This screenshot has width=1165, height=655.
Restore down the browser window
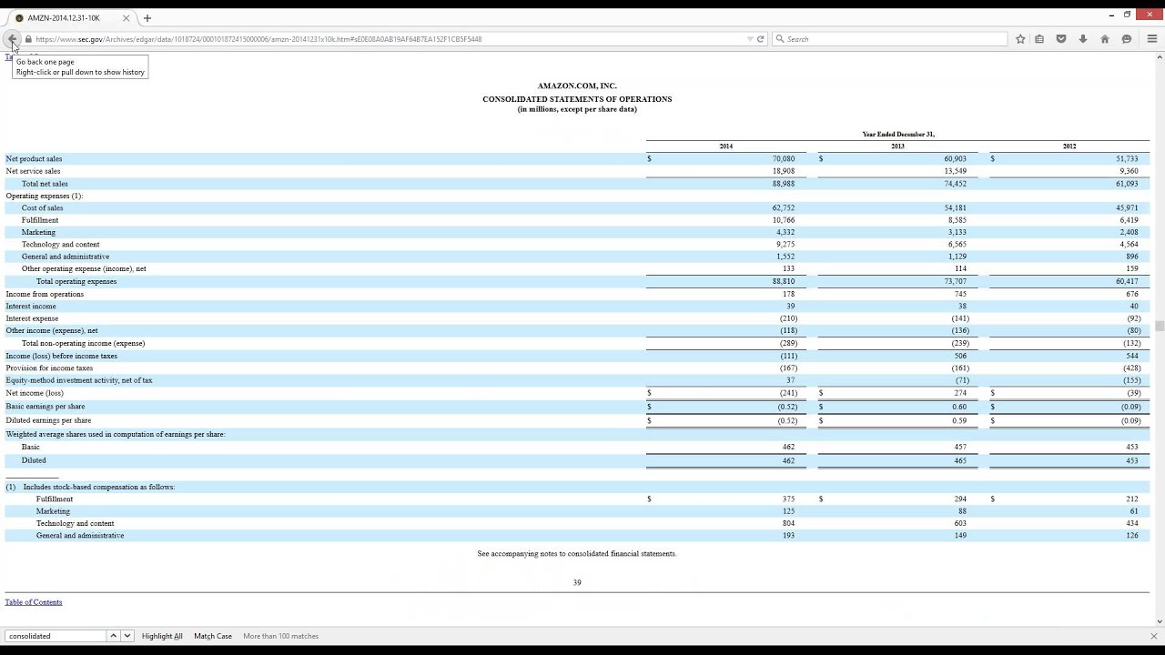click(1127, 15)
